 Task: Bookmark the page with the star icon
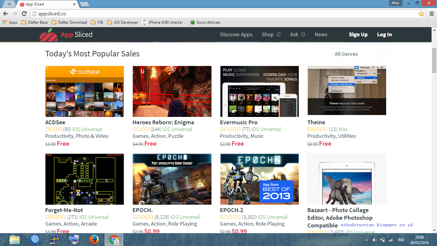421,13
